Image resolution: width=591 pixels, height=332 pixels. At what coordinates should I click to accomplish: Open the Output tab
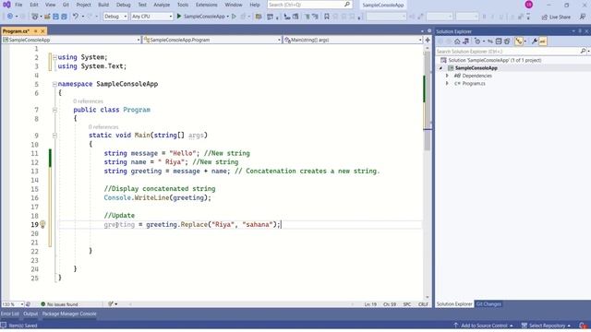30,314
